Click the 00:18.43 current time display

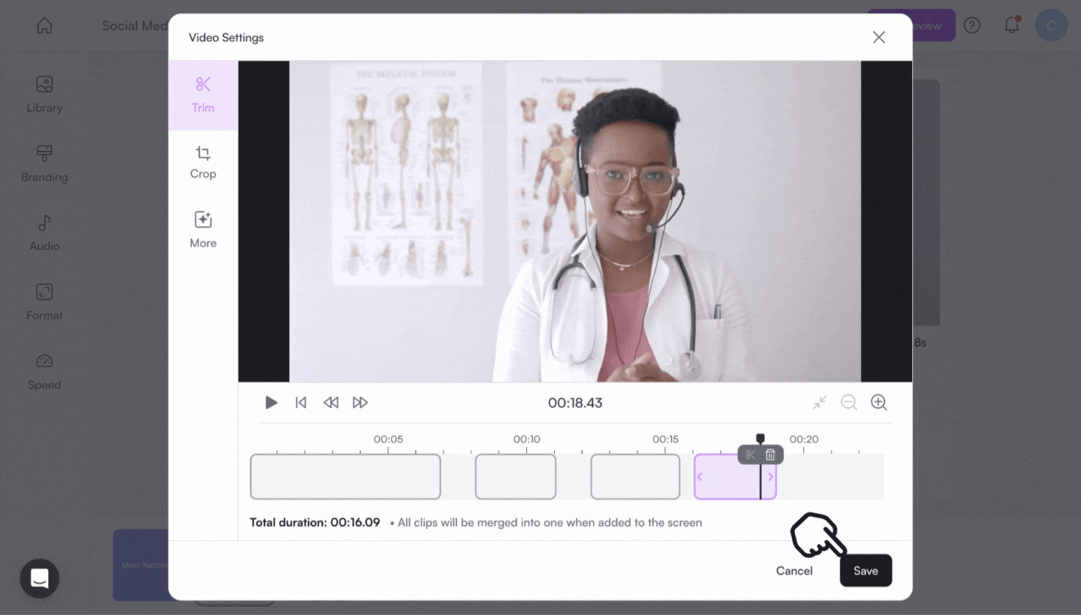click(575, 403)
